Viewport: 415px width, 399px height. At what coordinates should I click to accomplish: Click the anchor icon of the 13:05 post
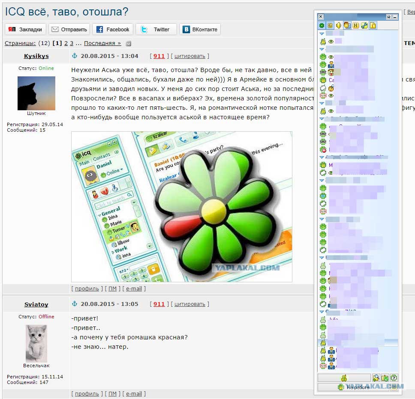tap(75, 304)
